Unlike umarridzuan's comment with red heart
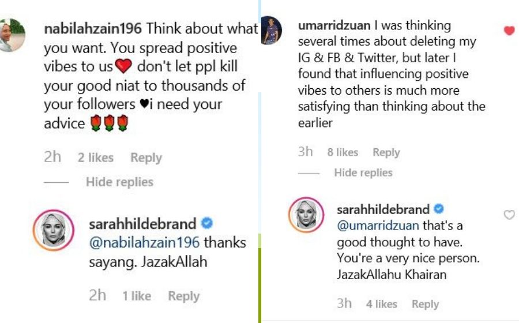Image resolution: width=519 pixels, height=323 pixels. point(509,31)
